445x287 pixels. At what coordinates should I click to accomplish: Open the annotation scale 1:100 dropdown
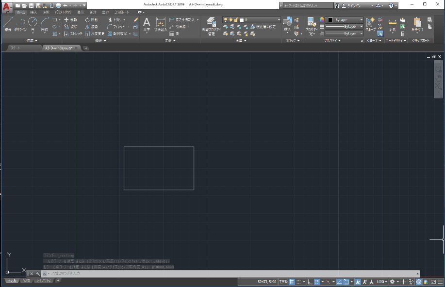382,282
